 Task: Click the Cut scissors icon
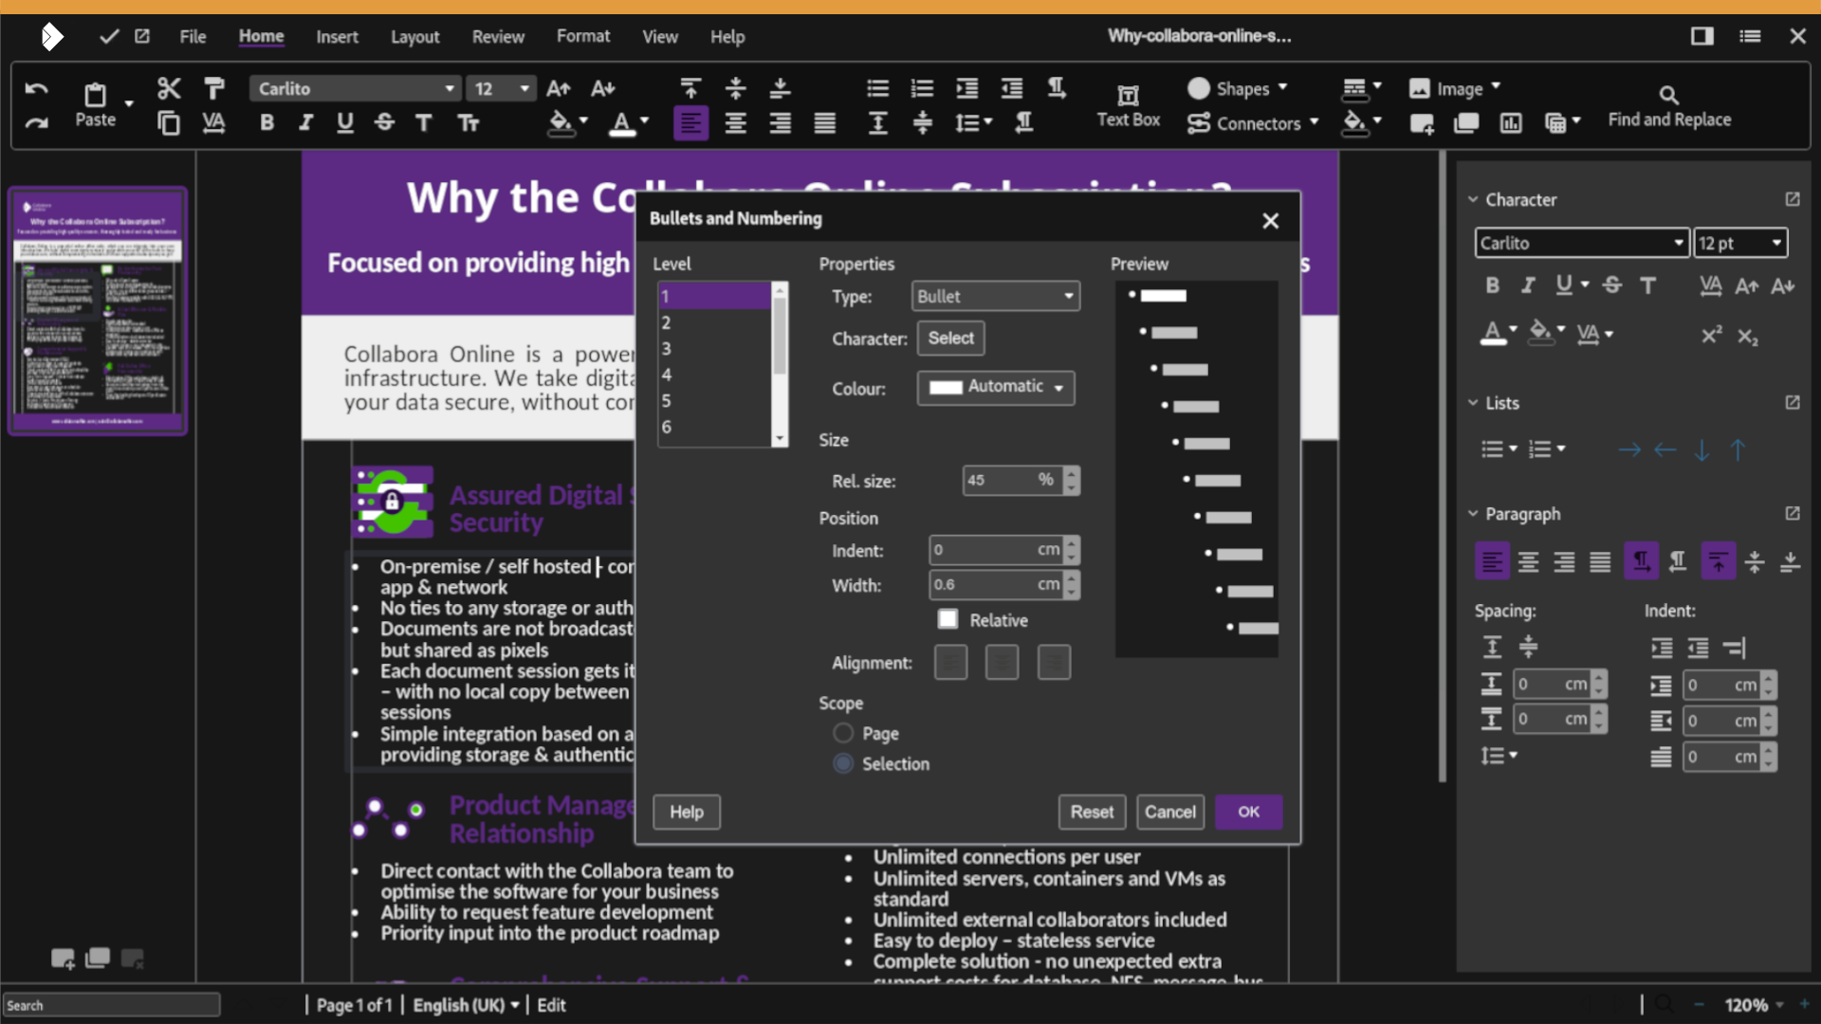[169, 88]
